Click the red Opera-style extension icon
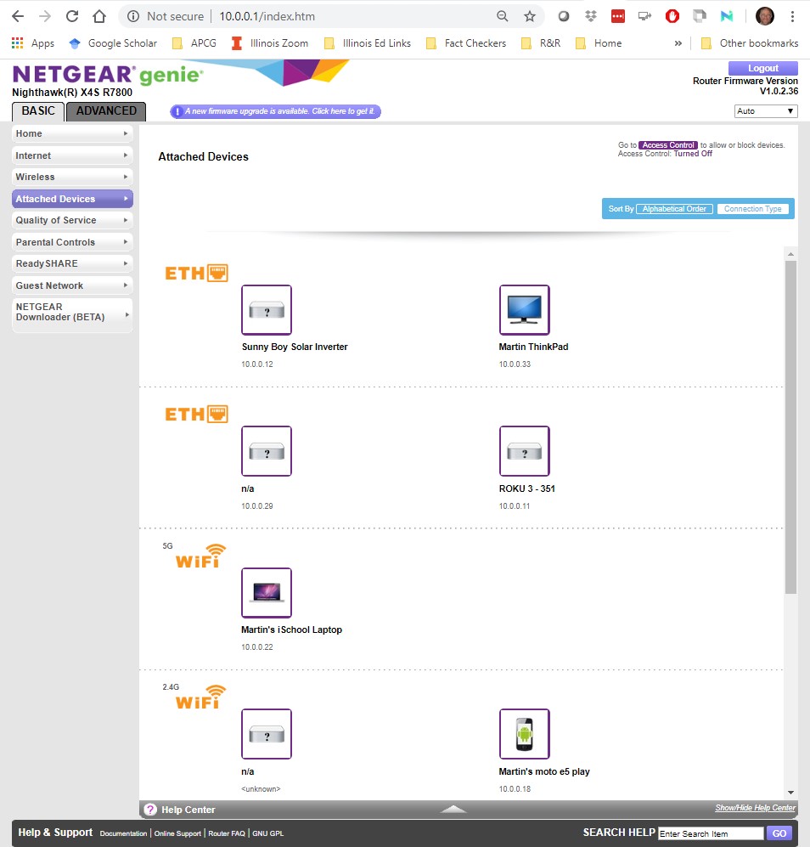810x847 pixels. pyautogui.click(x=672, y=16)
